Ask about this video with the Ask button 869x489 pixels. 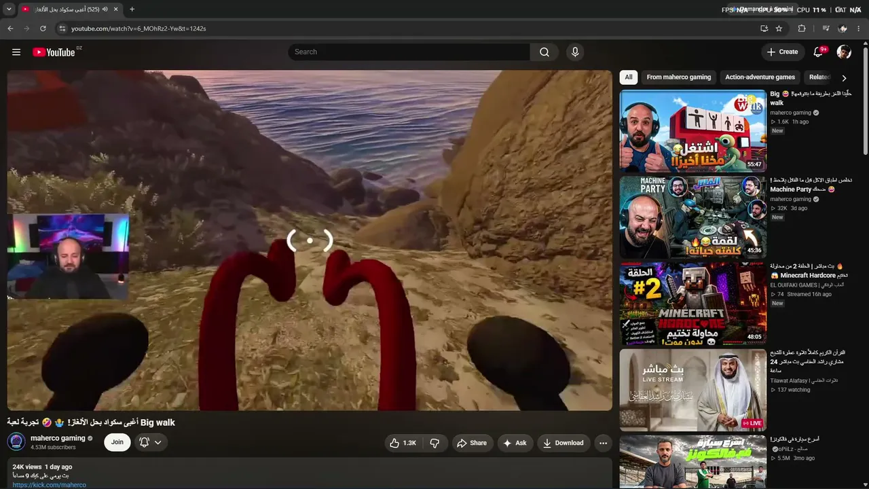pyautogui.click(x=515, y=443)
